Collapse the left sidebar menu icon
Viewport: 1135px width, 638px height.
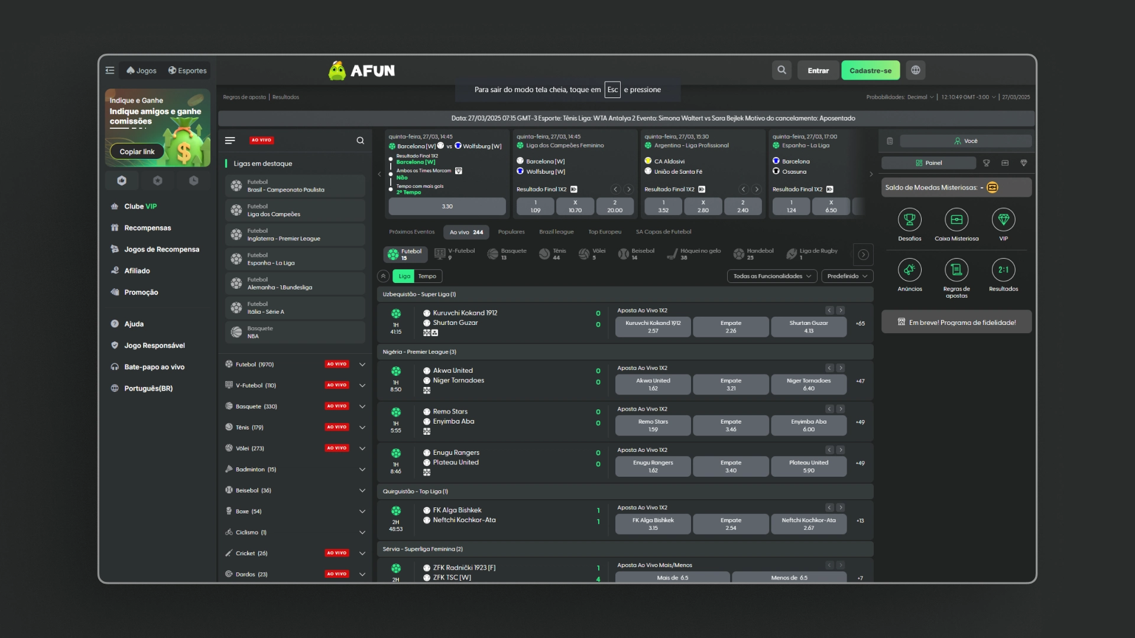[x=110, y=70]
